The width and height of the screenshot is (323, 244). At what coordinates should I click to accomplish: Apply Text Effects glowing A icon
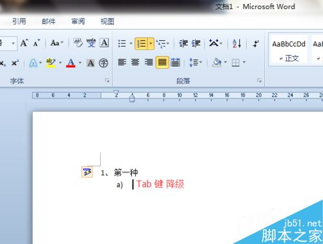33,63
